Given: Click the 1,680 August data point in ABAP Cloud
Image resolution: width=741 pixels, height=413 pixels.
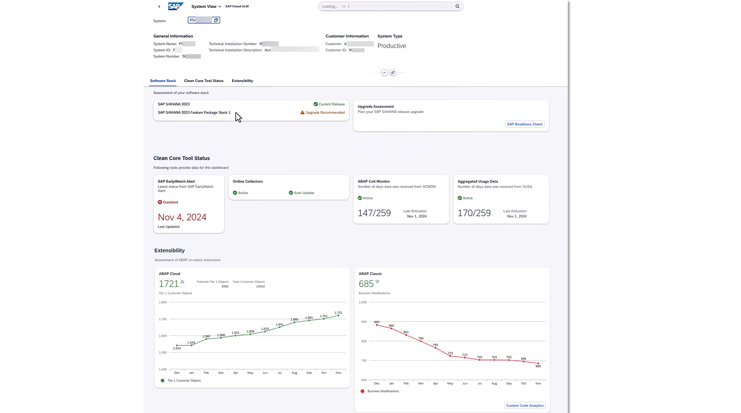Looking at the screenshot, I should point(295,322).
